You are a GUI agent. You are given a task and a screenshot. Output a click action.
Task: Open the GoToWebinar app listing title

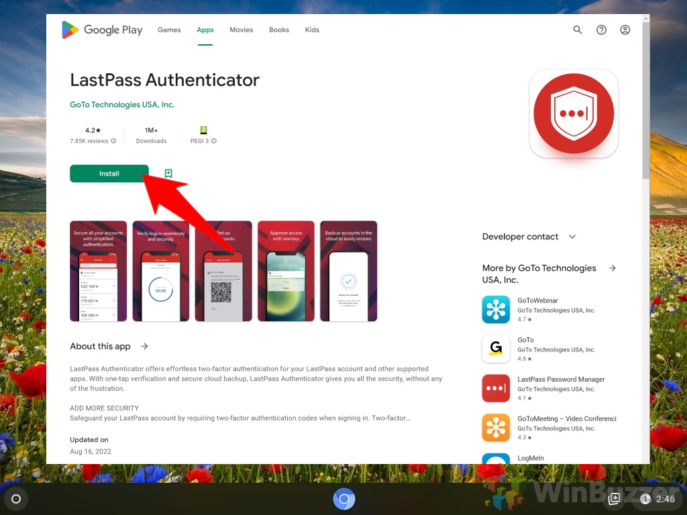pyautogui.click(x=537, y=300)
